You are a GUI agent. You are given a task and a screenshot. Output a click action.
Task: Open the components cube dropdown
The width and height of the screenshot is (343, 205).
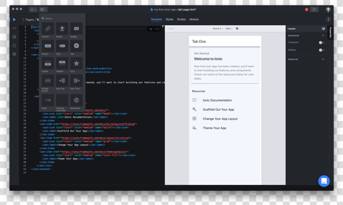click(43, 10)
